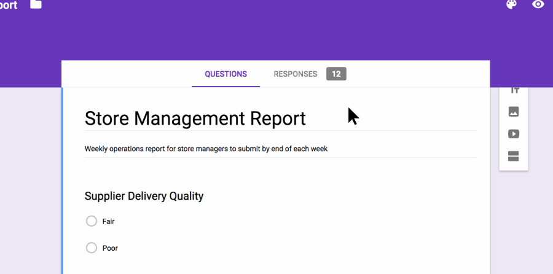Select the Fair radio option
The width and height of the screenshot is (553, 274).
coord(92,221)
